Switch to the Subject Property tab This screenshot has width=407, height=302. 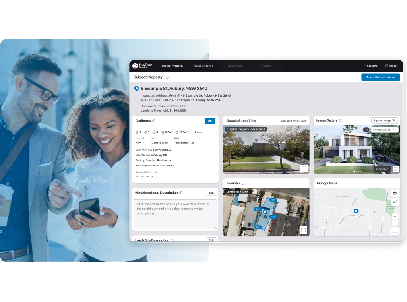tap(172, 66)
